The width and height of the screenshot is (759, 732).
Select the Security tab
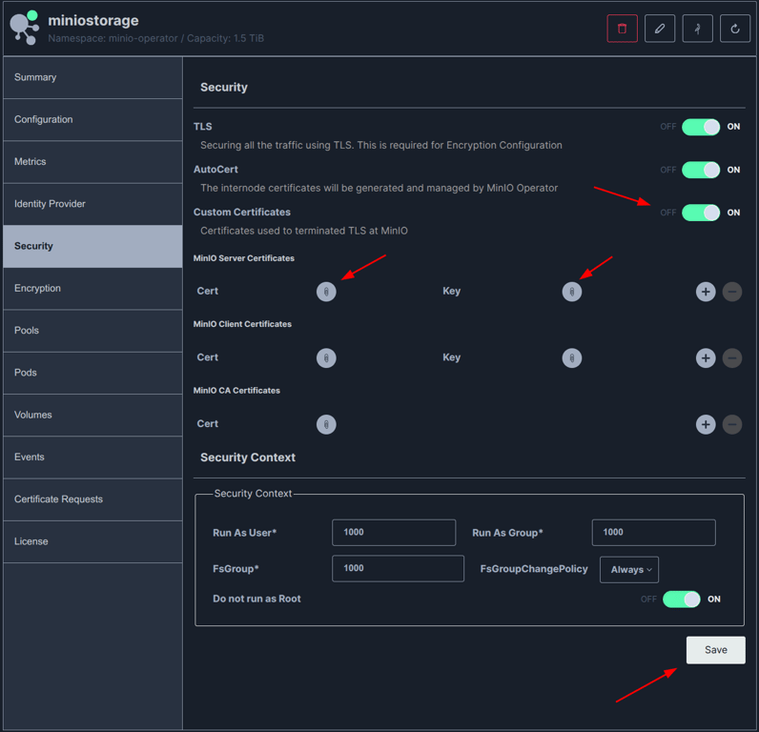pos(92,246)
